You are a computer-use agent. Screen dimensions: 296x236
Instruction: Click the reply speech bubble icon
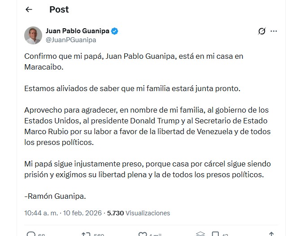pyautogui.click(x=31, y=233)
